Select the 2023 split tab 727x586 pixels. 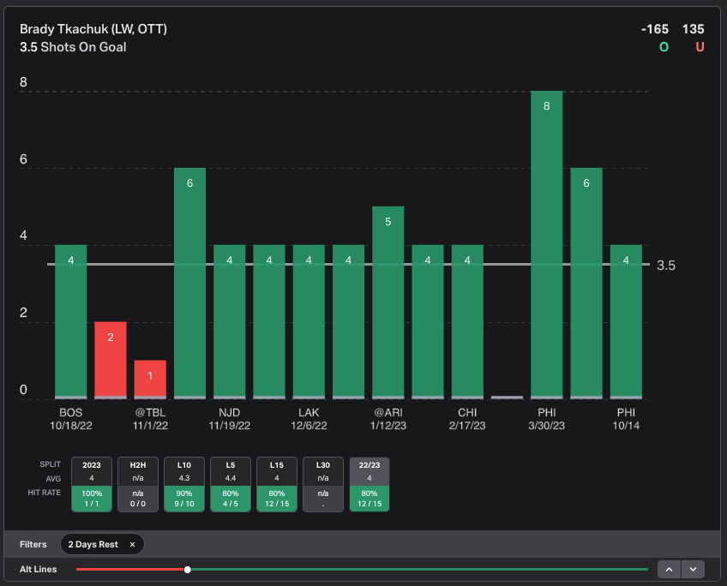point(92,484)
